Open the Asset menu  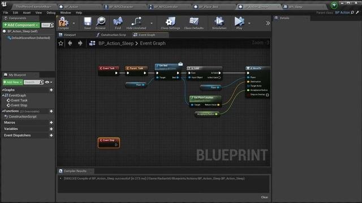tap(27, 12)
